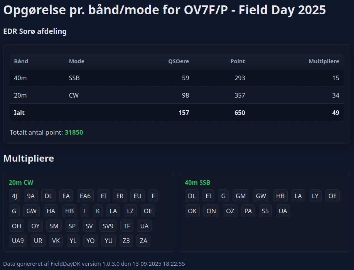Click the QSOere column header
The image size is (354, 270).
tap(179, 61)
